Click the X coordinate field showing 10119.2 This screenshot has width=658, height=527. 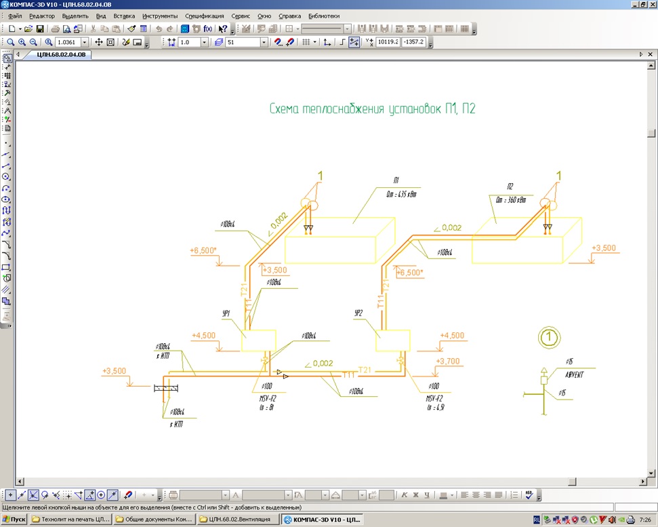(x=388, y=42)
